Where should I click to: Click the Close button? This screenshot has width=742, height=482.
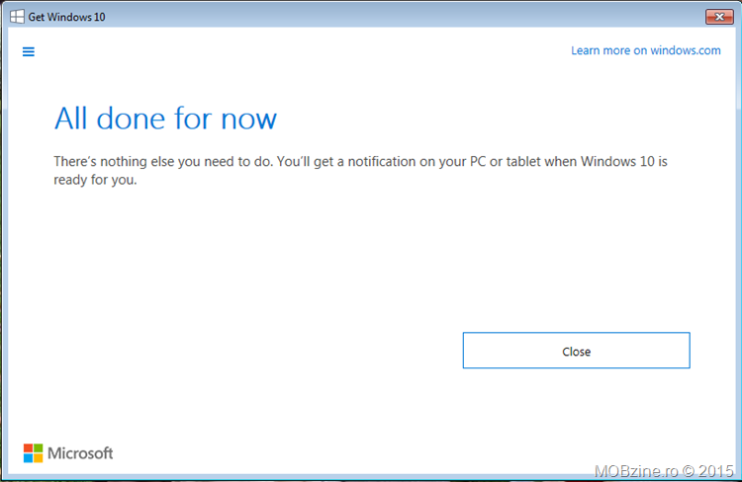577,351
